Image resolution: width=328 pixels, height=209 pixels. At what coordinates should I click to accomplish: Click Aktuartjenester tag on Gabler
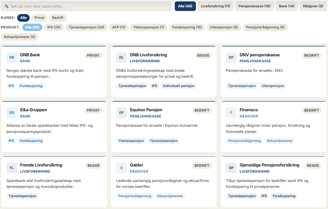(x=170, y=196)
